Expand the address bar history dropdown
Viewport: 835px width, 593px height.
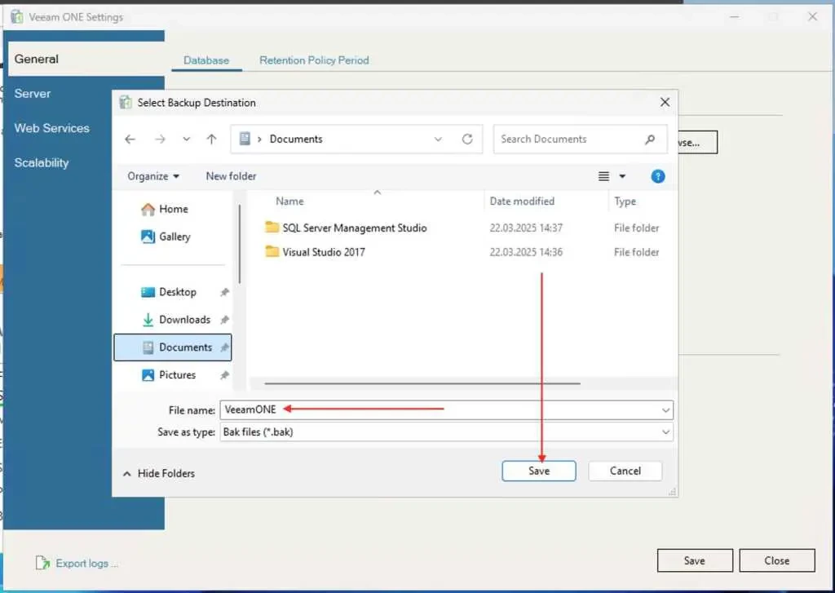point(438,139)
